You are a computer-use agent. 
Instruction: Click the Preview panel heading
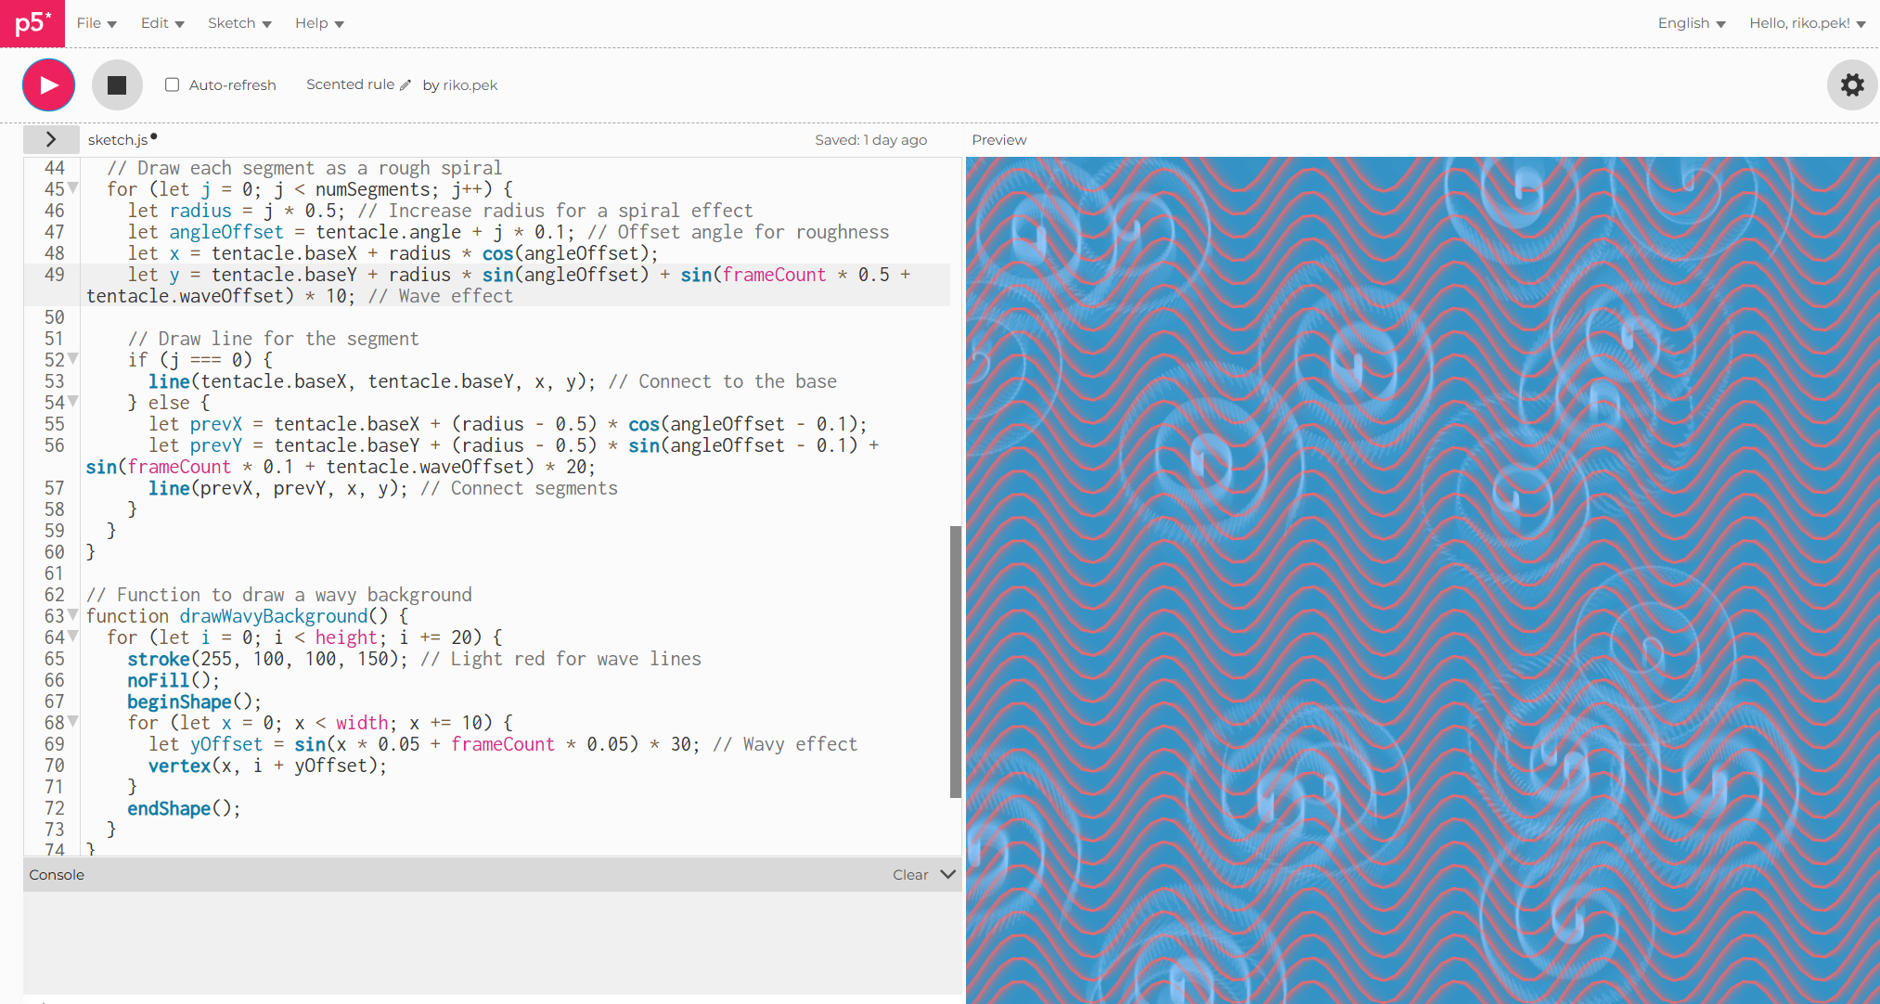point(999,140)
